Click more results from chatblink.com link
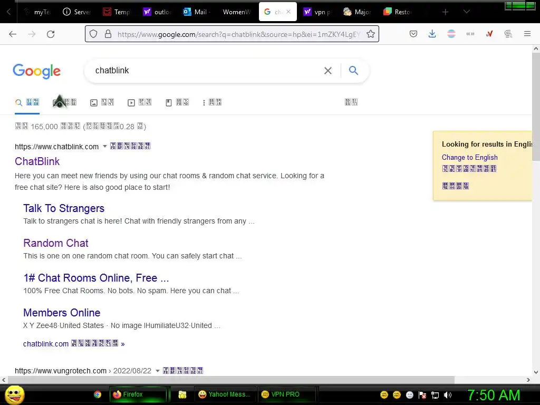 74,344
